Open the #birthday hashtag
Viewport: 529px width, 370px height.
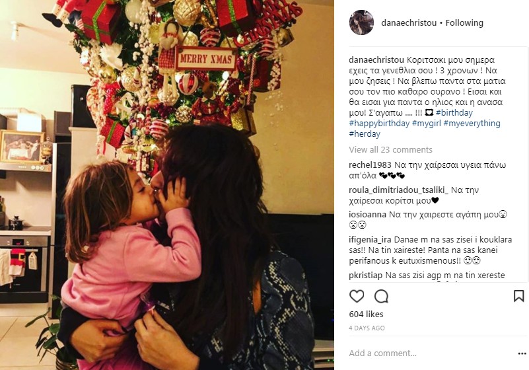(x=454, y=112)
